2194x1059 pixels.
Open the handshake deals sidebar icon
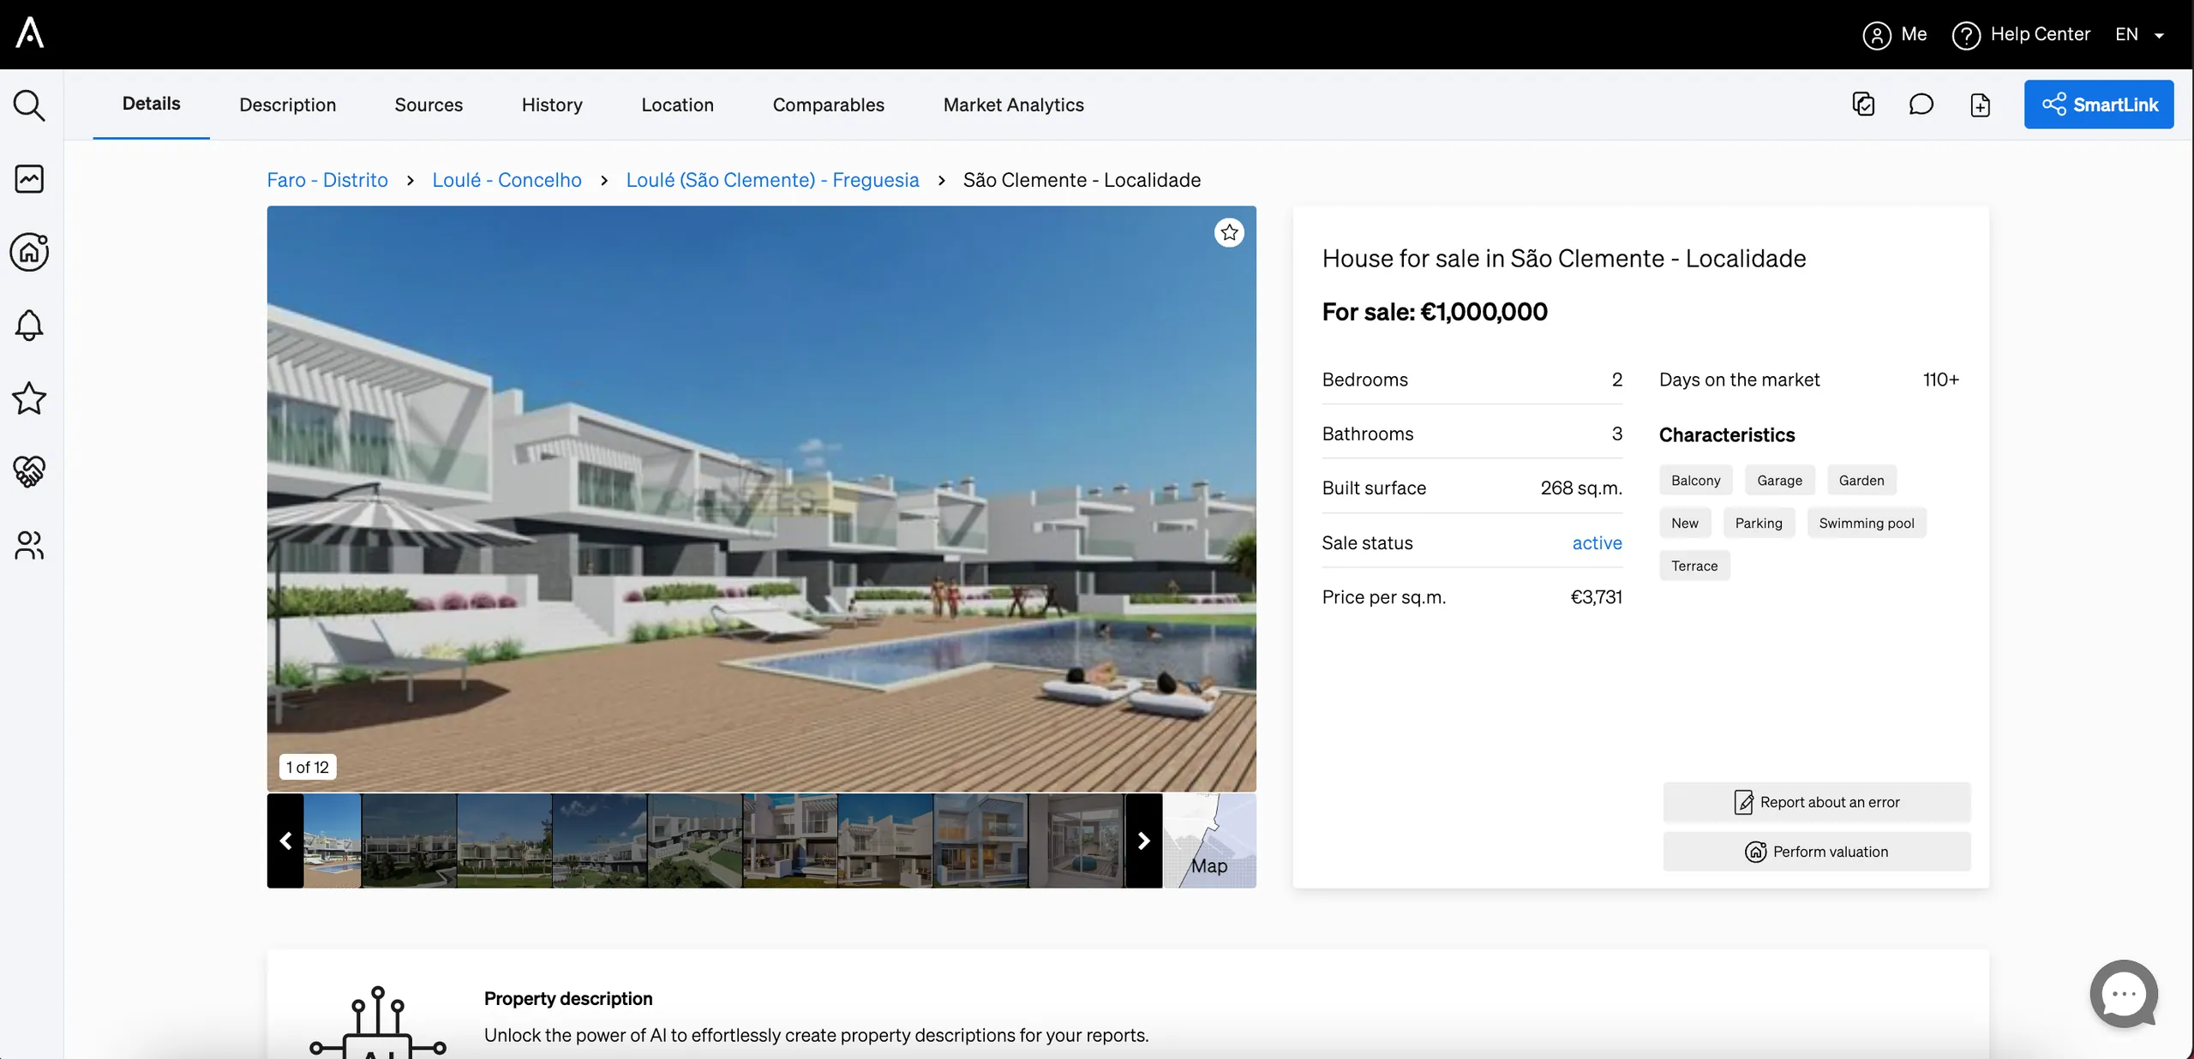point(29,471)
